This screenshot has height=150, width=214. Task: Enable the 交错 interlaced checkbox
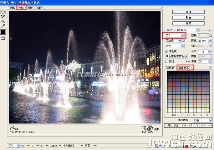[167, 61]
